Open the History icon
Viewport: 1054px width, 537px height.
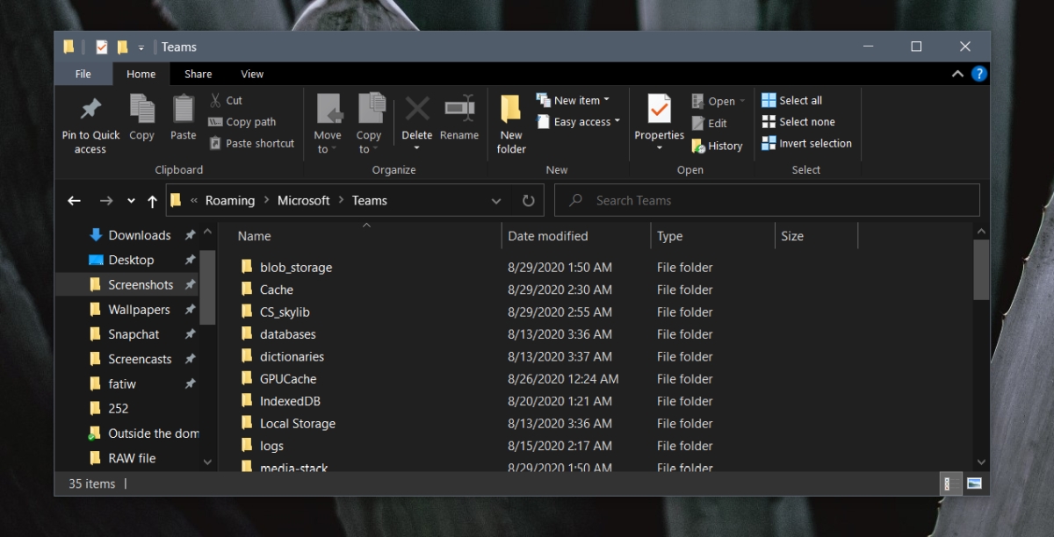coord(718,146)
